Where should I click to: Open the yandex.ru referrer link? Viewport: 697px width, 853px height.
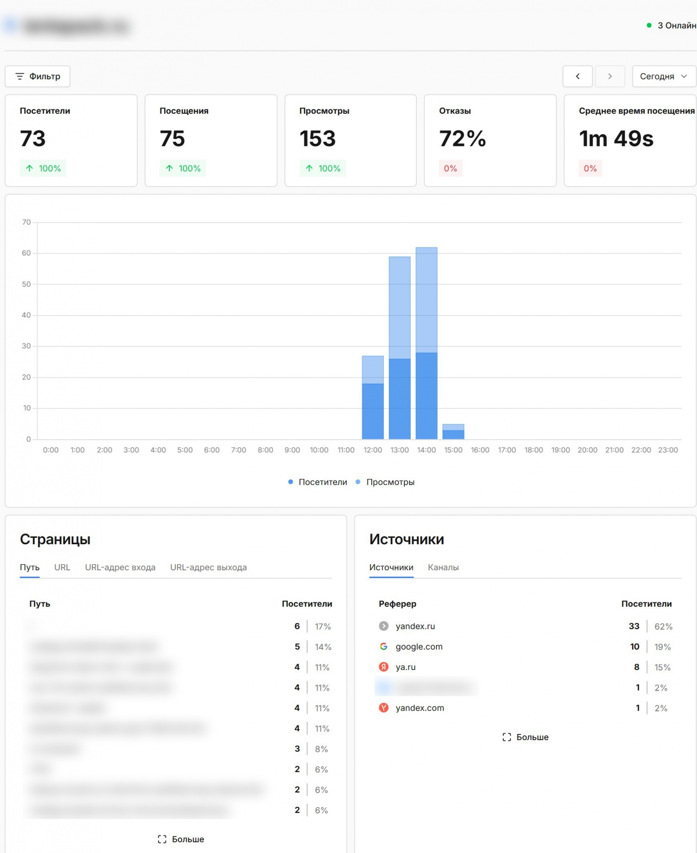(415, 626)
